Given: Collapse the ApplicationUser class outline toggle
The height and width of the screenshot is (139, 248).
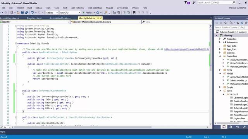Looking at the screenshot, I should coord(16,52).
